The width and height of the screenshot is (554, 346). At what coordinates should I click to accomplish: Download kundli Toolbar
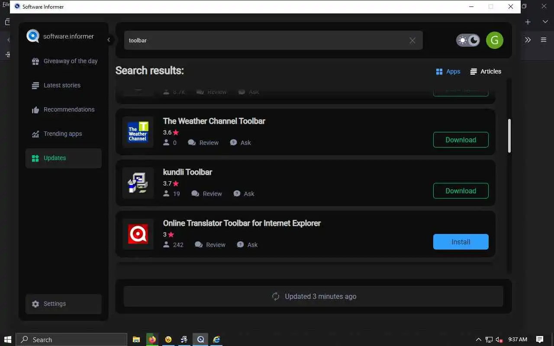pyautogui.click(x=461, y=191)
